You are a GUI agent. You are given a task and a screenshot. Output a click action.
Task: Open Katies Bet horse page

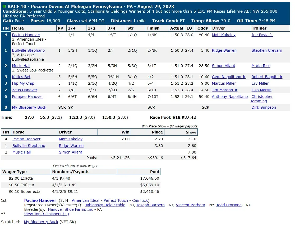pyautogui.click(x=21, y=77)
